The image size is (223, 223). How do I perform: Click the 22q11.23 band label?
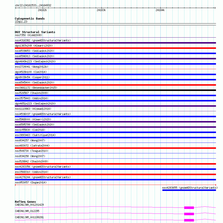click(21, 22)
